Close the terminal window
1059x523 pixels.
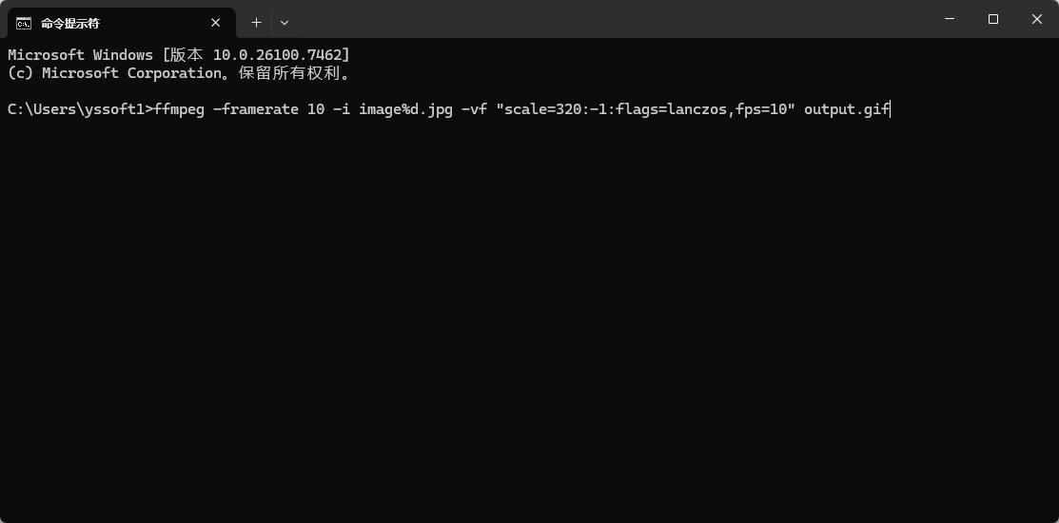pyautogui.click(x=1037, y=19)
